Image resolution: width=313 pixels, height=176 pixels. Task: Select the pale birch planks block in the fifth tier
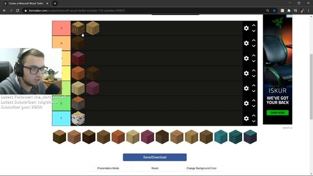78,88
